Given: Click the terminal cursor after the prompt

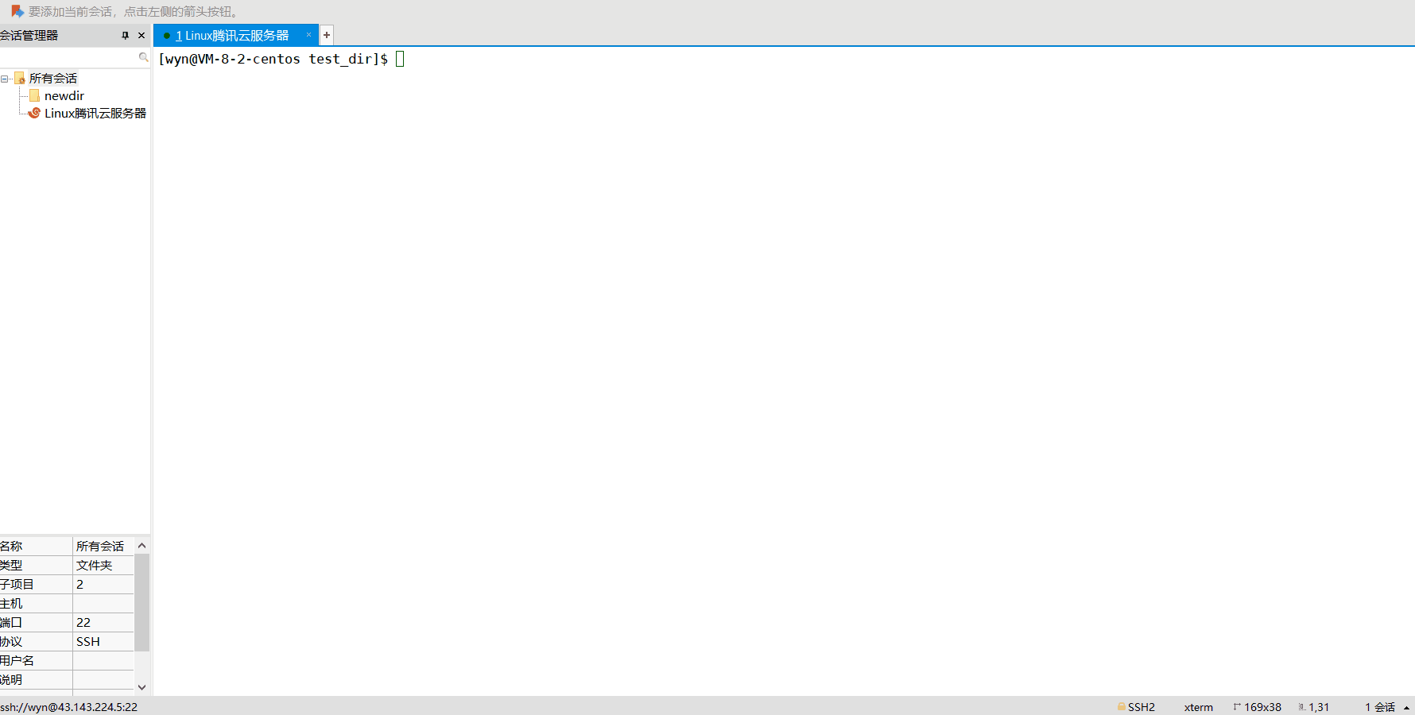Looking at the screenshot, I should [400, 59].
